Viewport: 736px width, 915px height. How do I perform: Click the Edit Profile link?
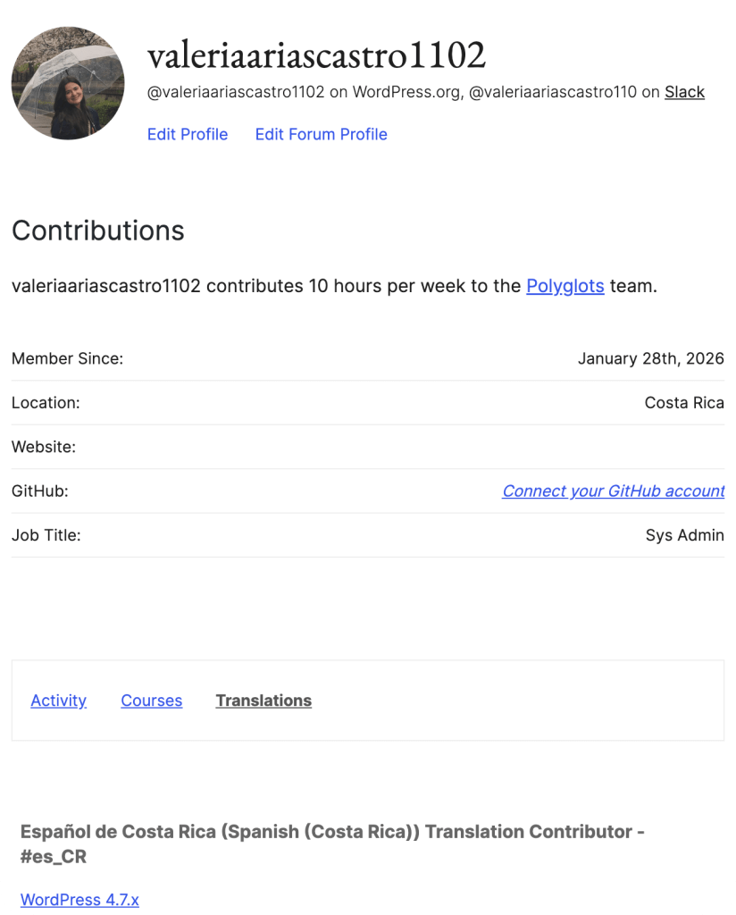(x=188, y=134)
